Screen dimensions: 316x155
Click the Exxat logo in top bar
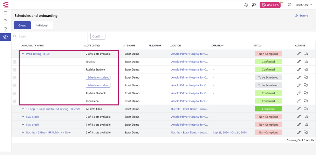6,5
